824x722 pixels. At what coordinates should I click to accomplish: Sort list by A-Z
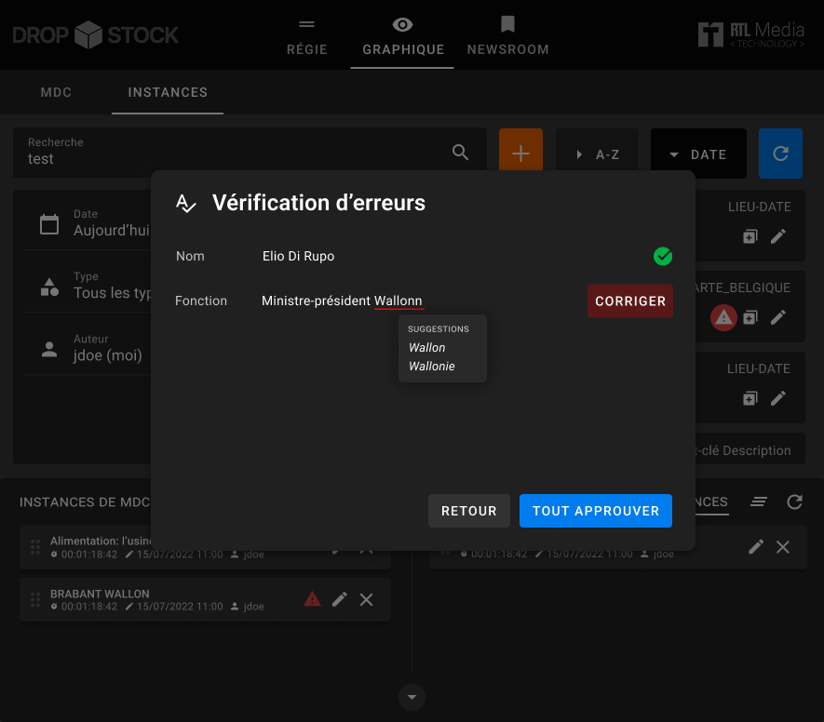point(597,154)
